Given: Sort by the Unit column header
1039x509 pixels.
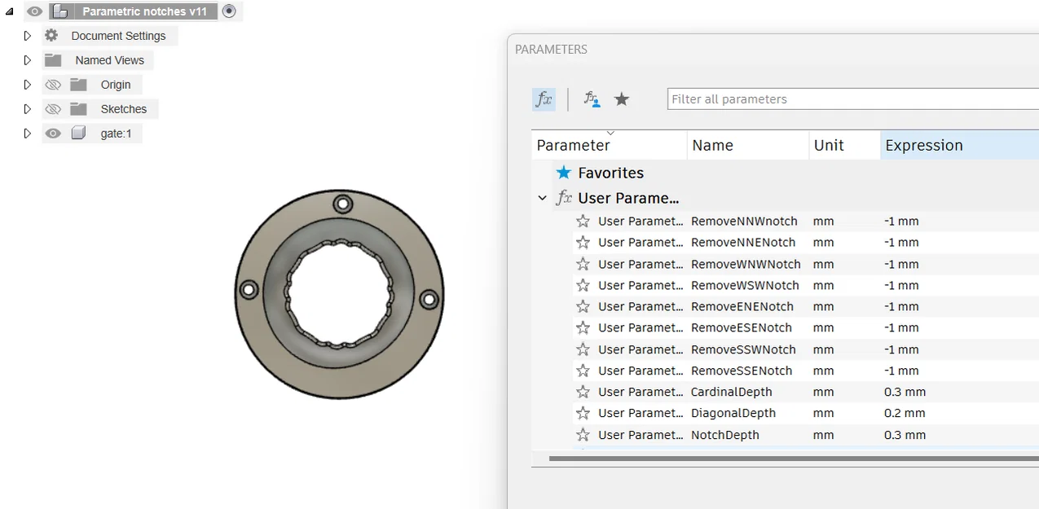Looking at the screenshot, I should point(844,145).
